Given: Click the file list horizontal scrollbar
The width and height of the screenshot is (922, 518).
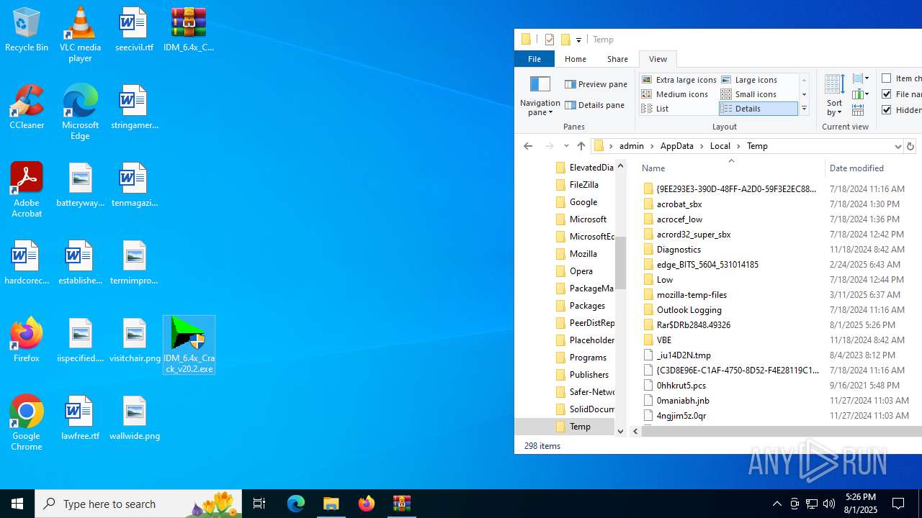Looking at the screenshot, I should click(x=782, y=431).
